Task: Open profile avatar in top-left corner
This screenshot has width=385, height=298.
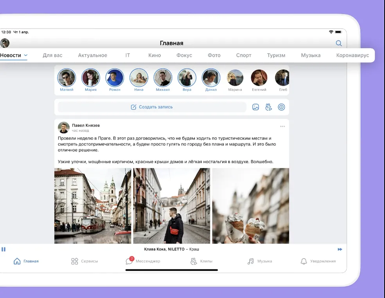Action: click(x=5, y=43)
